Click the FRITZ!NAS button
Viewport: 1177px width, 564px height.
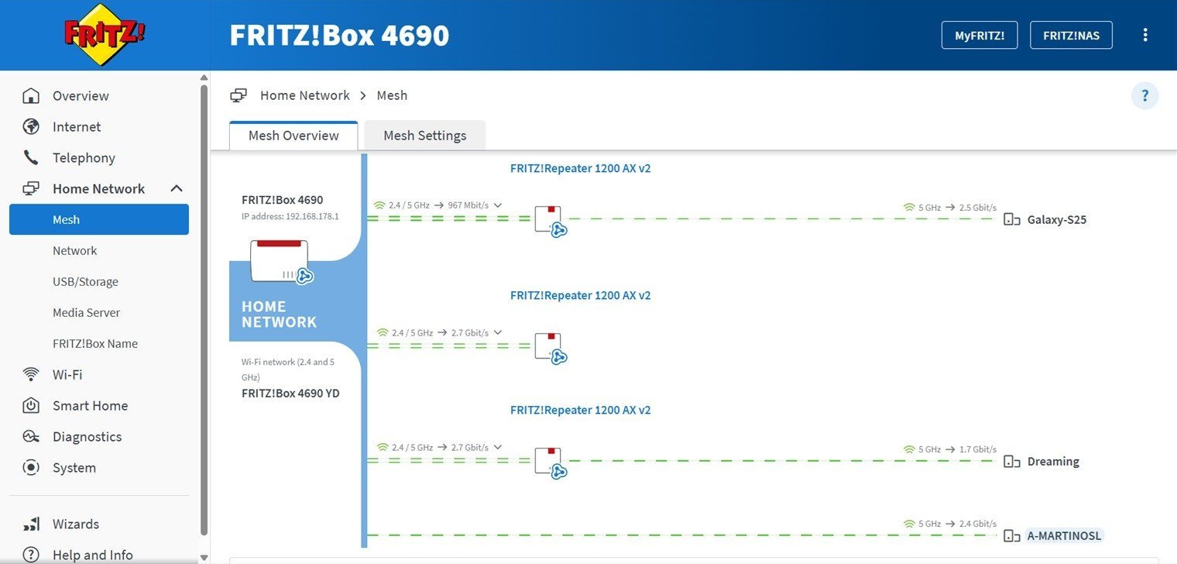(x=1071, y=36)
